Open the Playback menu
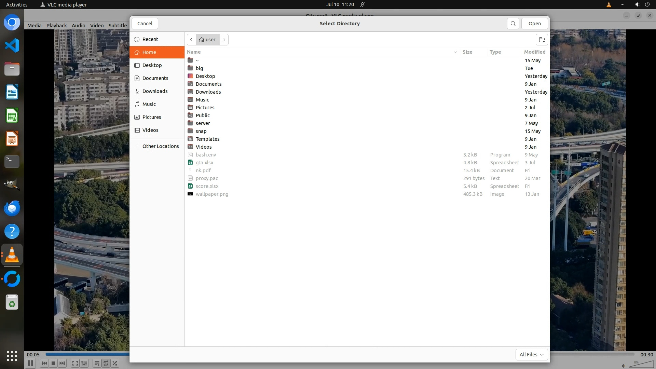Screen dimensions: 656x369 click(x=56, y=26)
